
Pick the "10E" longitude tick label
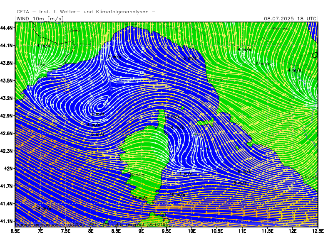(x=192, y=231)
